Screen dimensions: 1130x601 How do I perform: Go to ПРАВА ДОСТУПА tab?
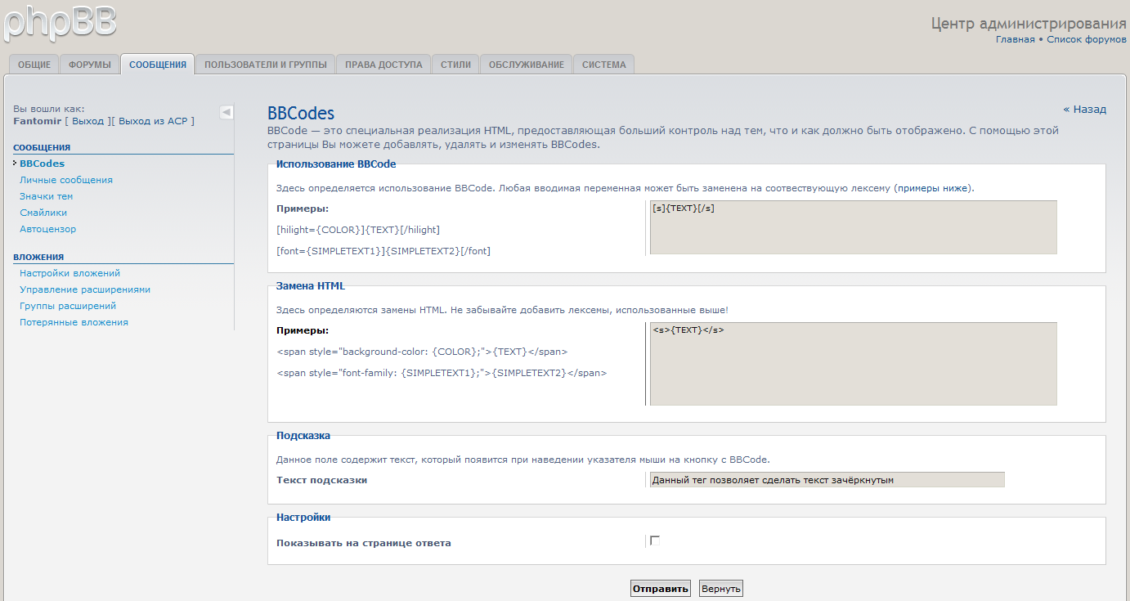pyautogui.click(x=383, y=65)
